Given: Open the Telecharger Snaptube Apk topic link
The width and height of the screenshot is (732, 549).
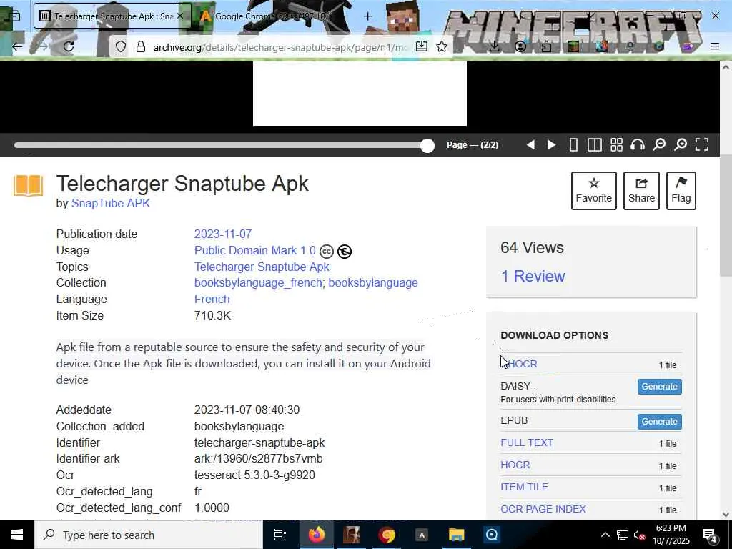Looking at the screenshot, I should point(262,267).
